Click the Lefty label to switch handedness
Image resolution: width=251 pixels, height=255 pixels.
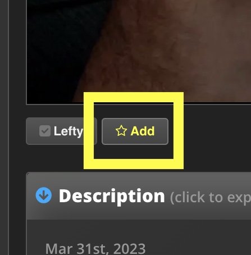click(x=69, y=131)
